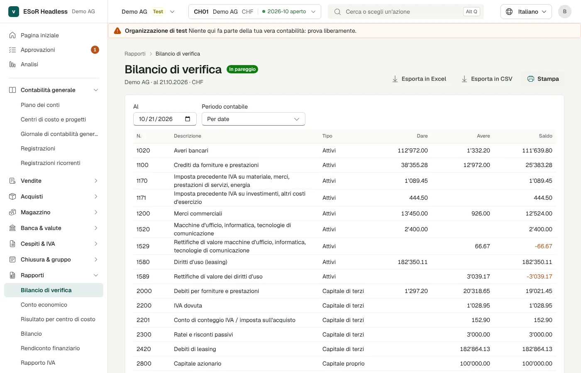The image size is (581, 373).
Task: Click the Rapporti report icon
Action: tap(12, 275)
